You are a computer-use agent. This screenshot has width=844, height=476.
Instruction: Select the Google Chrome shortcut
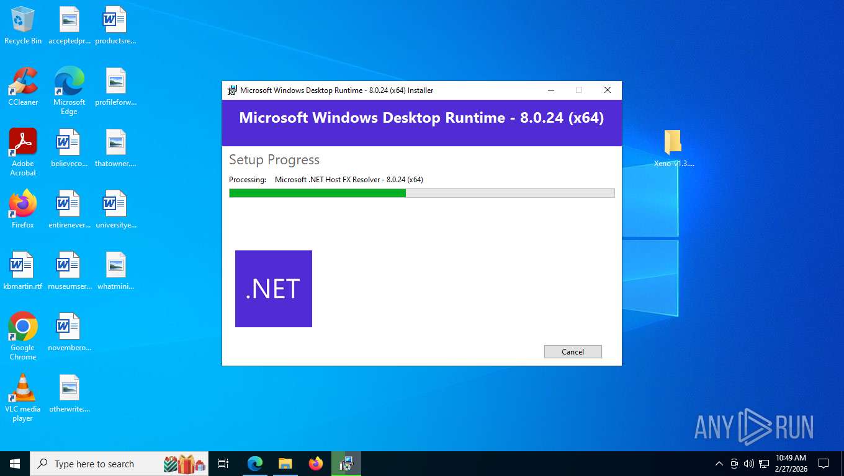point(23,337)
